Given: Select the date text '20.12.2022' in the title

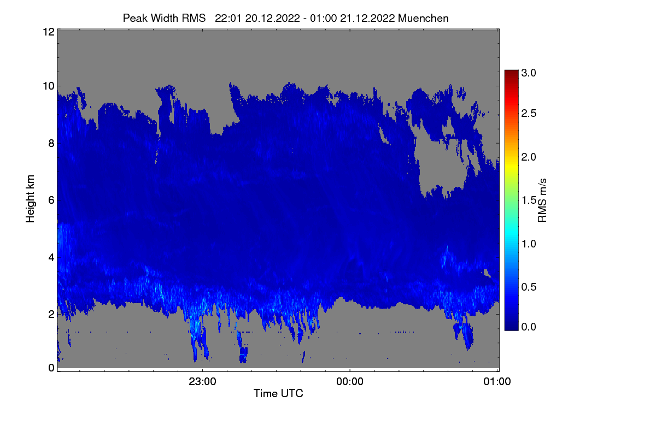Looking at the screenshot, I should pos(272,18).
